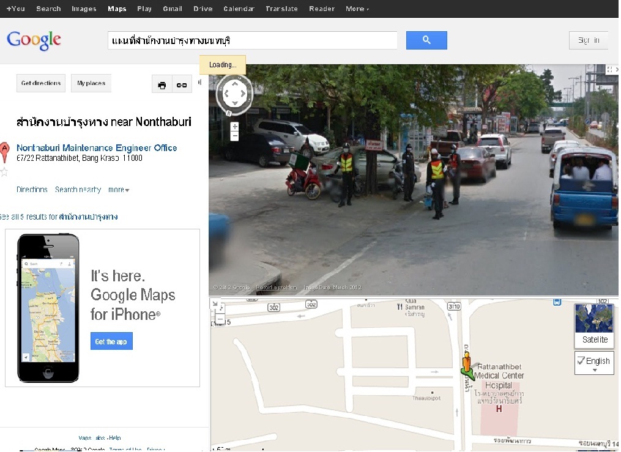Open Maps in the top bar

tap(117, 9)
